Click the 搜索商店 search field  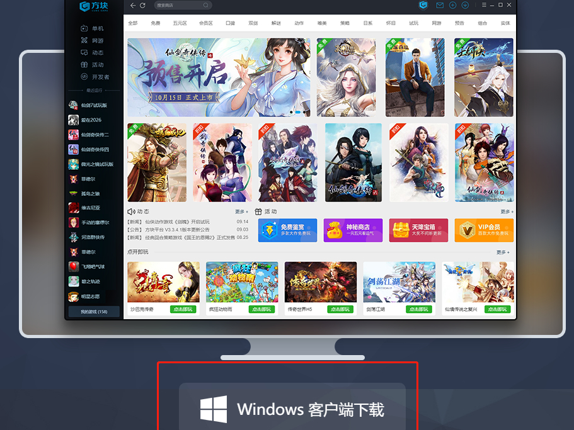coord(183,5)
